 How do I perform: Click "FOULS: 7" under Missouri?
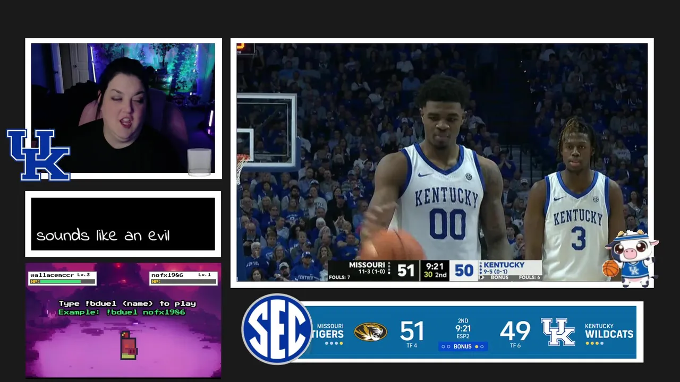[x=339, y=277]
